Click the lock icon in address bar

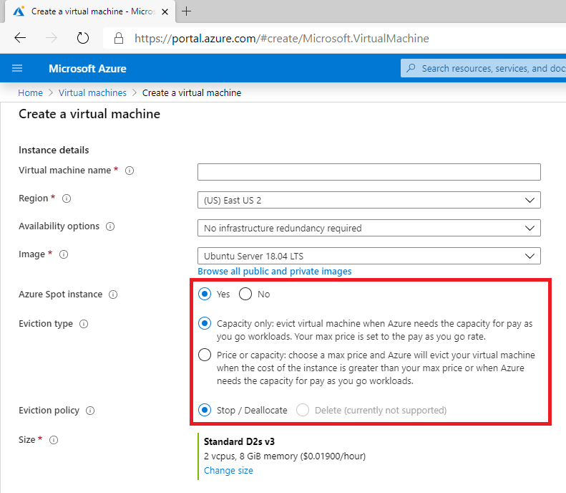(119, 38)
